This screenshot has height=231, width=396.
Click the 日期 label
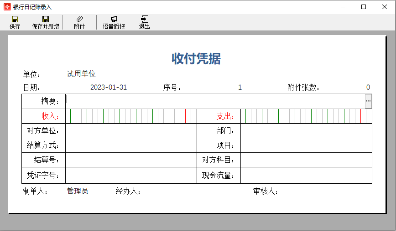31,88
